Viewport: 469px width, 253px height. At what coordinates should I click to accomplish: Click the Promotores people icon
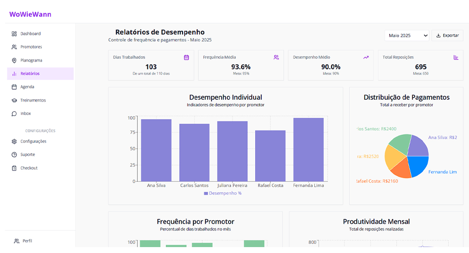(x=14, y=47)
